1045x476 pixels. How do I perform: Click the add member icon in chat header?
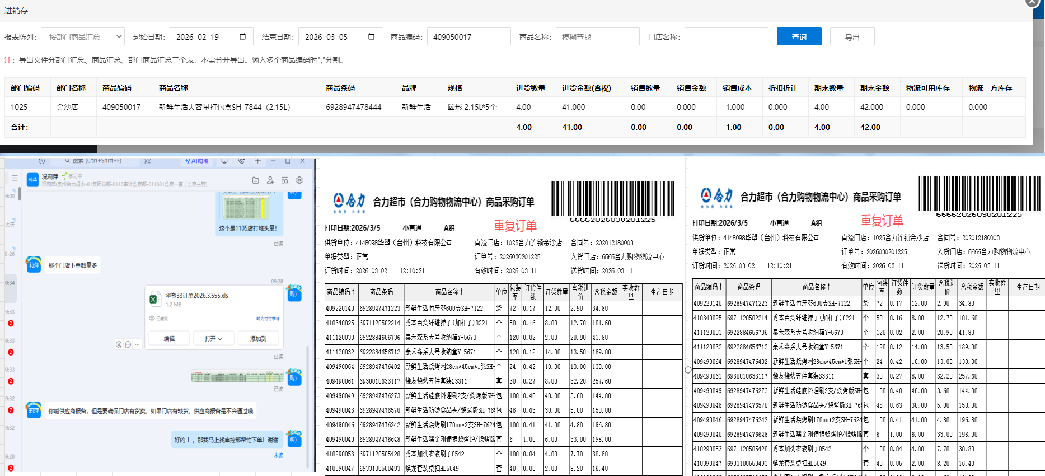tap(270, 180)
